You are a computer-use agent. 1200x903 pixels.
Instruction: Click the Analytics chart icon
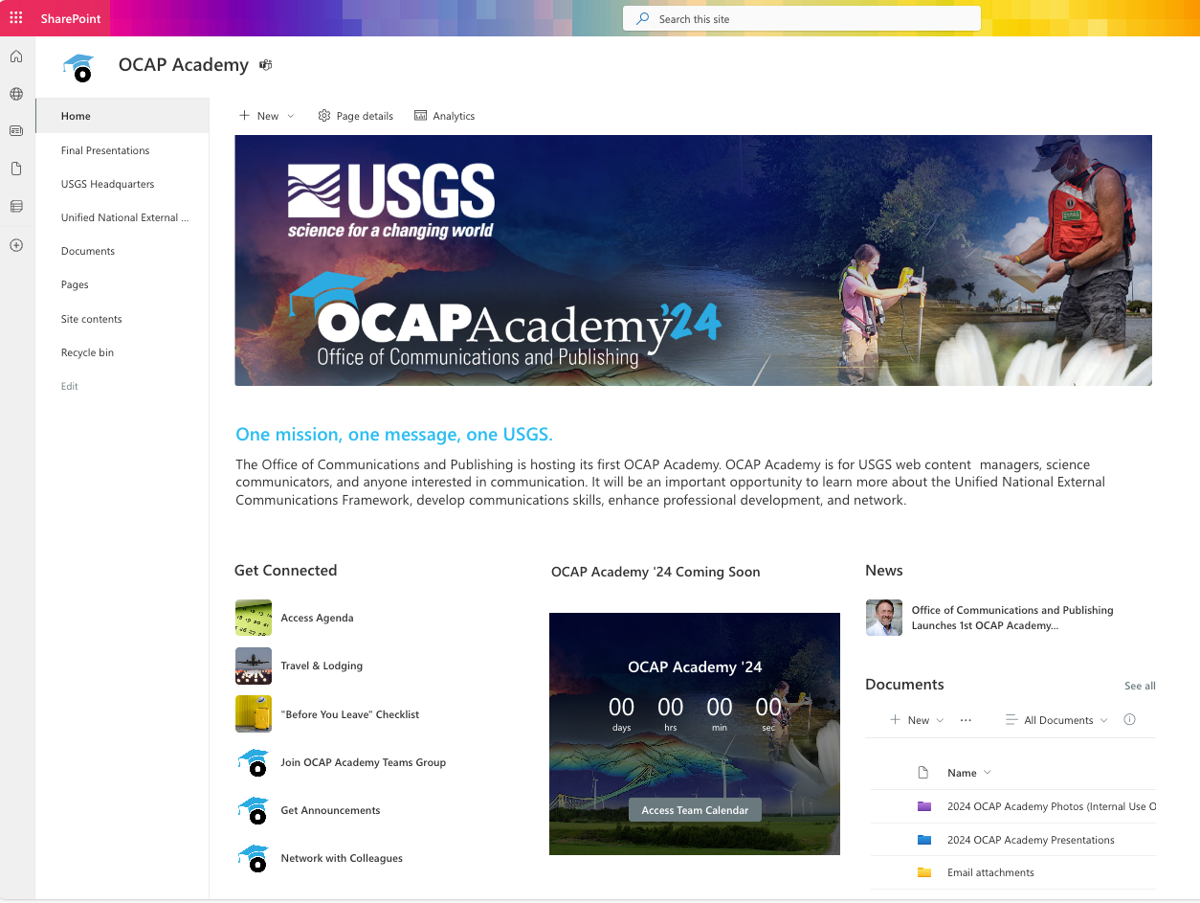(x=420, y=116)
